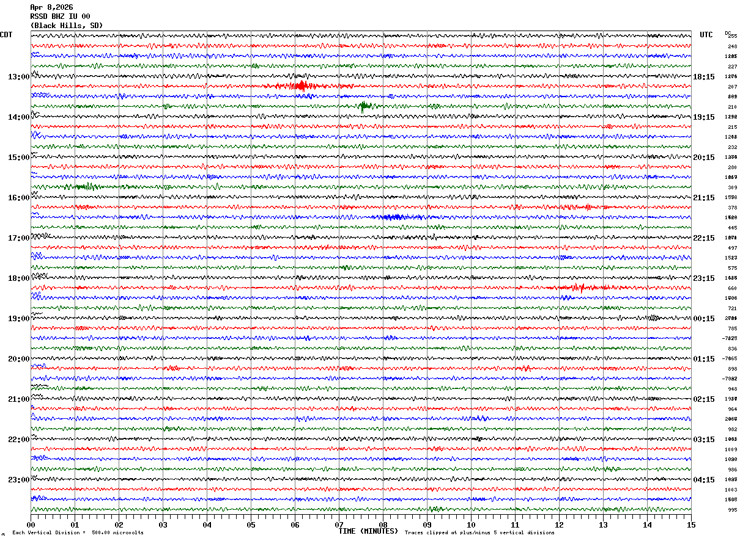Click minute tick label 10 on the axis
Screen dimensions: 740x541
(471, 525)
